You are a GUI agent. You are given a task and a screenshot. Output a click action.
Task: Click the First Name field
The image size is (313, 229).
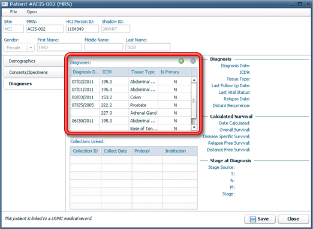click(59, 47)
